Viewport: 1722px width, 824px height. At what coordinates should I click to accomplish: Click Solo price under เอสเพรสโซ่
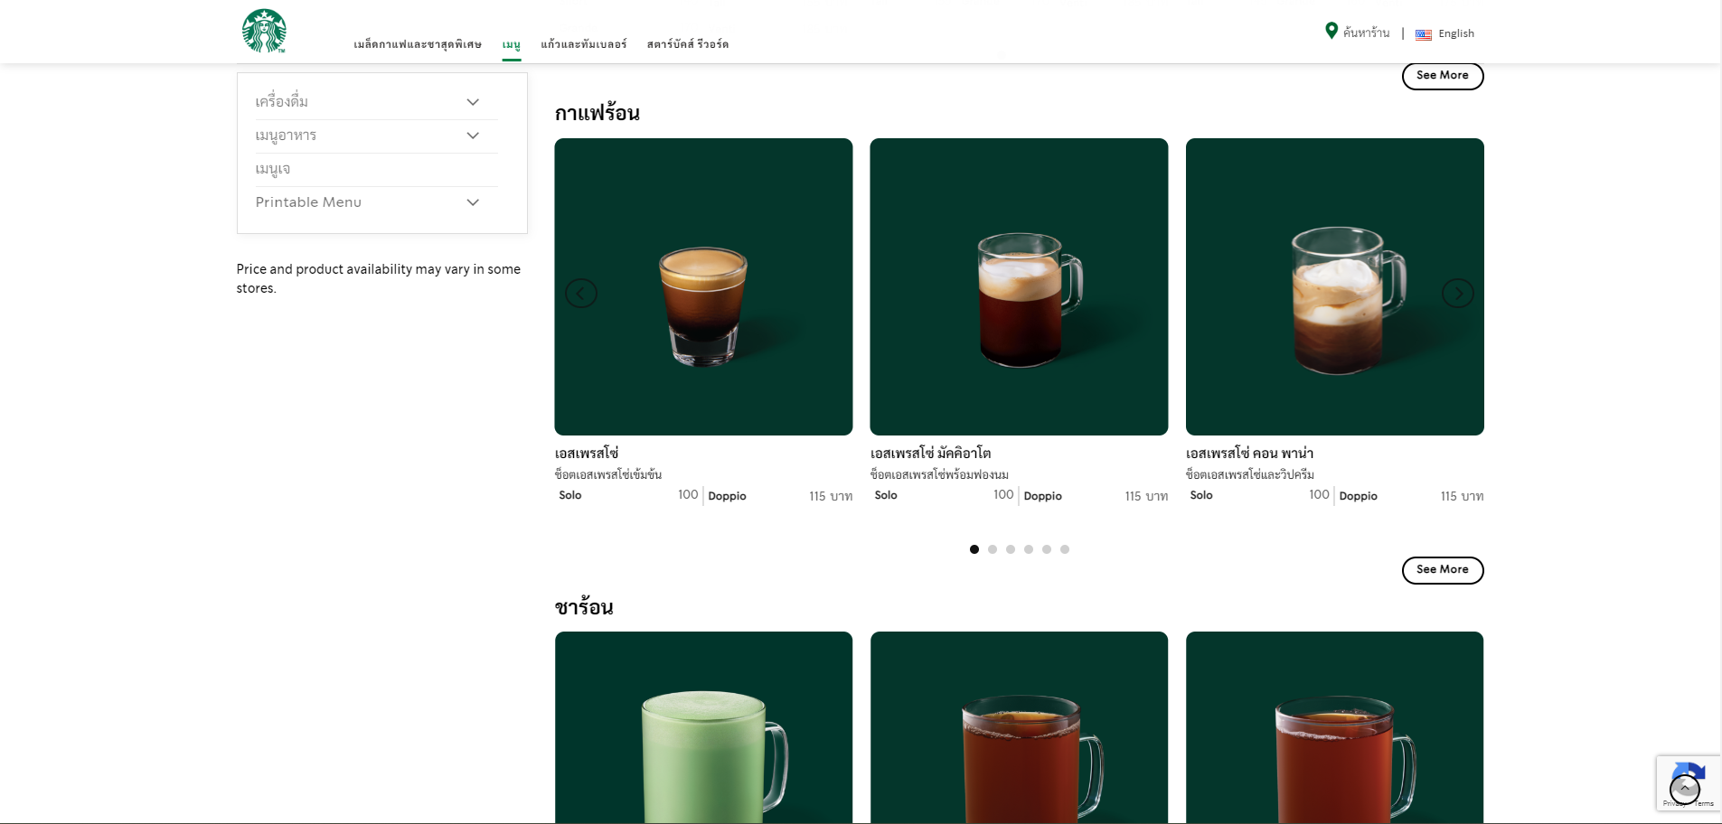click(x=688, y=495)
